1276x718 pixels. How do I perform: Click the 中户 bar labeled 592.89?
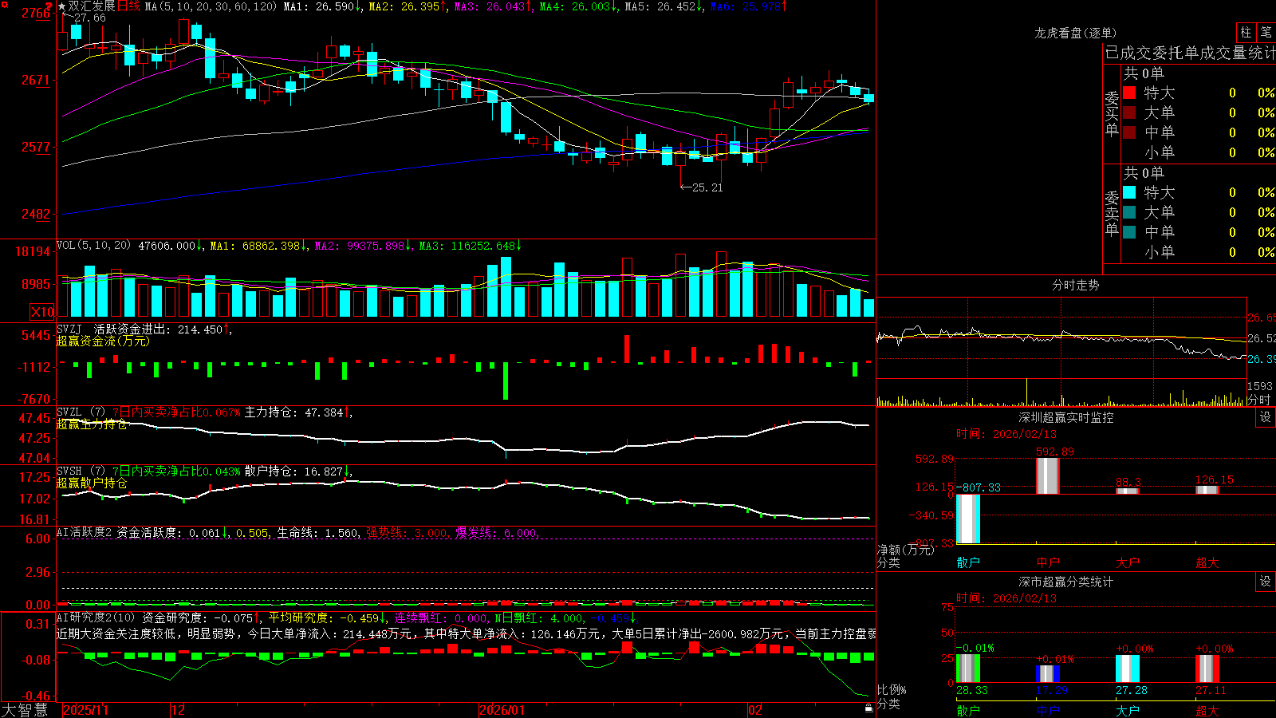click(x=1048, y=475)
